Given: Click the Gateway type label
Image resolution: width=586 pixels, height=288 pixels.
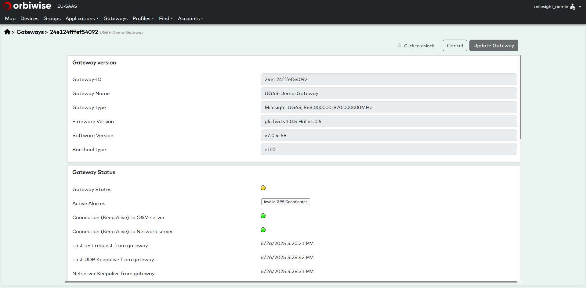Looking at the screenshot, I should 89,108.
